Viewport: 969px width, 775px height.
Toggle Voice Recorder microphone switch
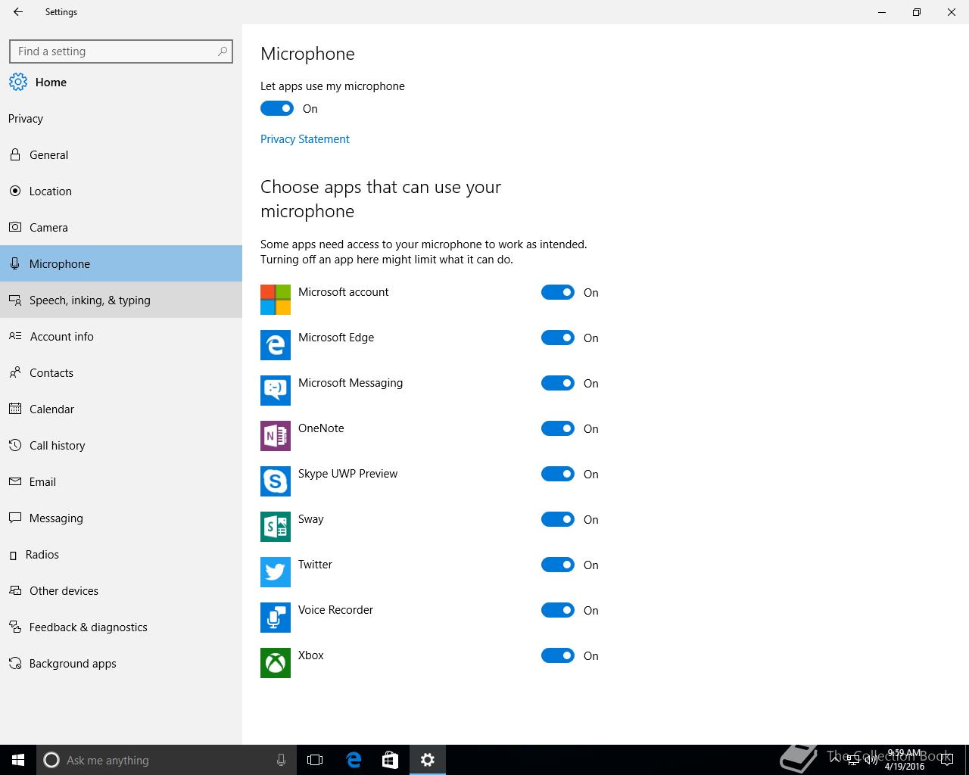(558, 610)
